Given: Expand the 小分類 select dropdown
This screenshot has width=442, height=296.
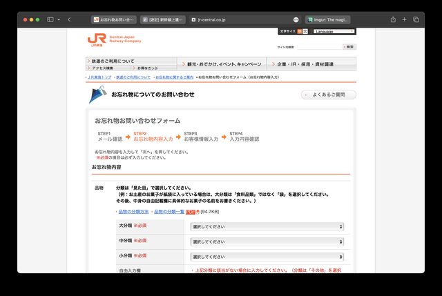Looking at the screenshot, I should [x=267, y=257].
